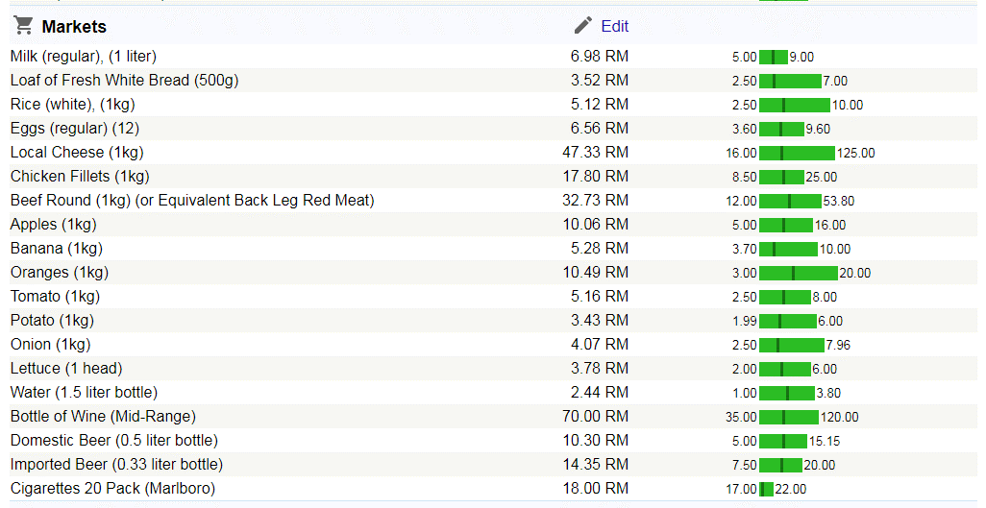Image resolution: width=986 pixels, height=508 pixels.
Task: Select the 47.33 RM cheese price
Action: 596,152
